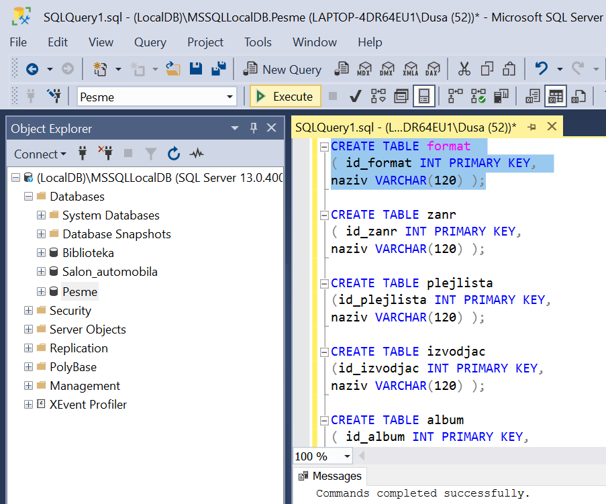Collapse the CREATE TABLE zanr block
This screenshot has height=504, width=606.
click(x=324, y=215)
